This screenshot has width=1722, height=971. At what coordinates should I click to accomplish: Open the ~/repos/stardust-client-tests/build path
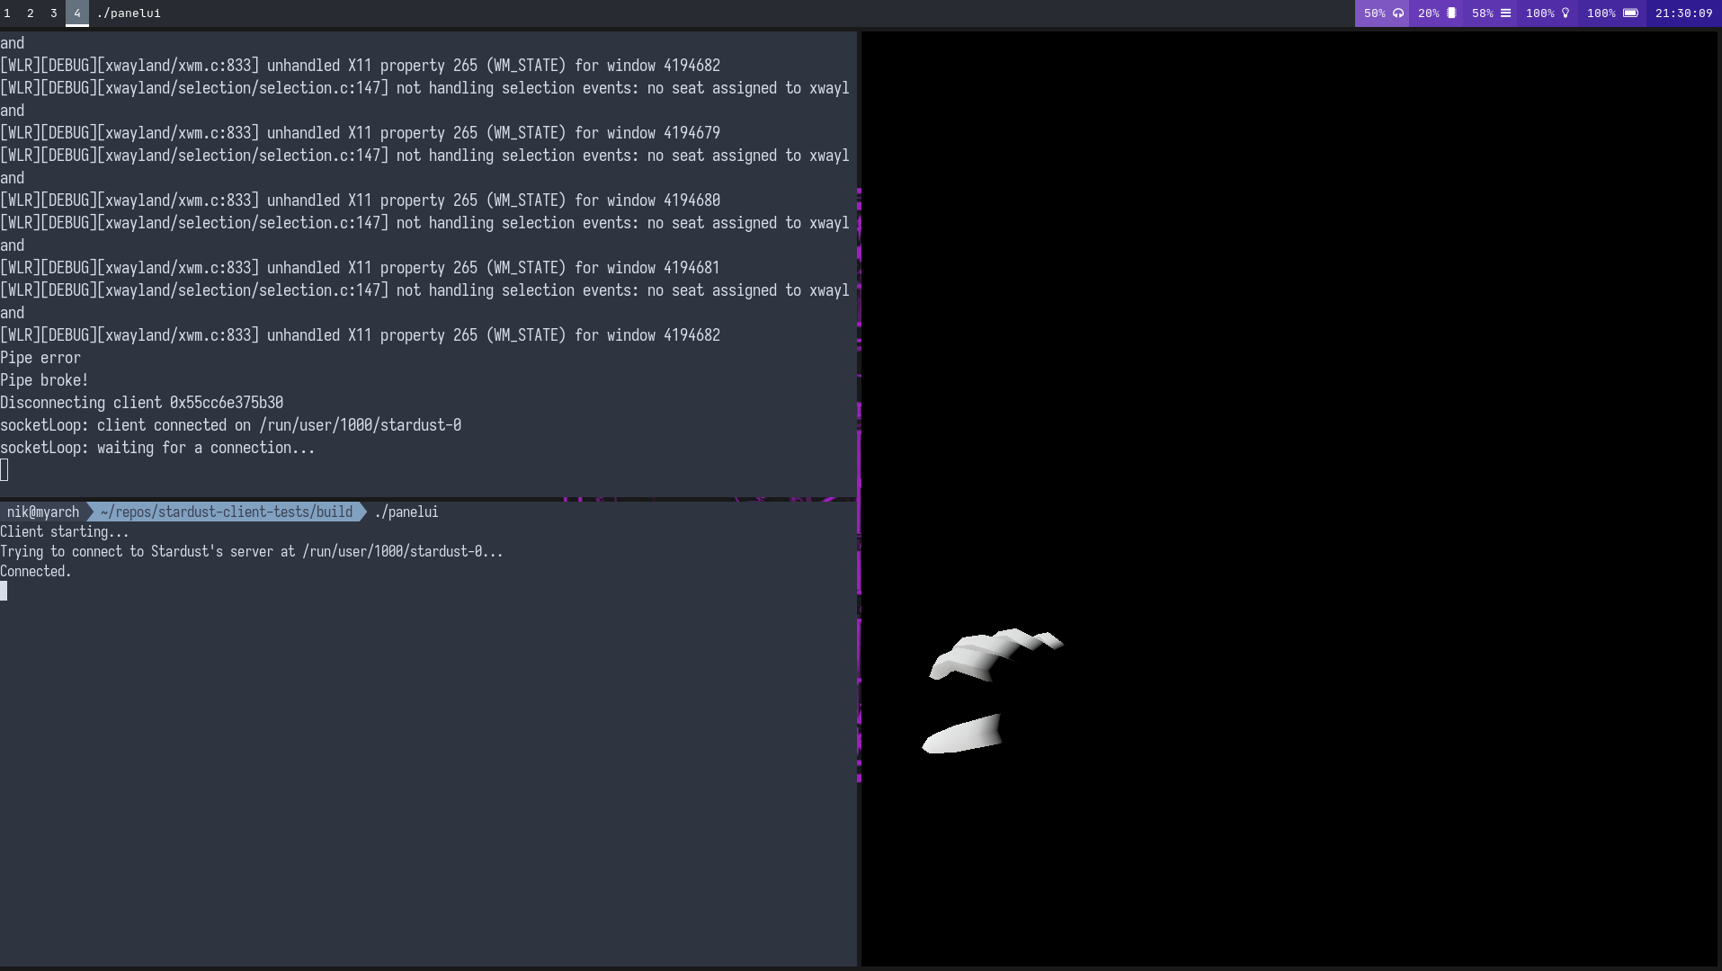[226, 512]
